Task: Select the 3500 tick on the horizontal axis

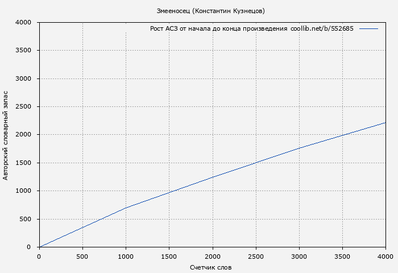Action: [342, 257]
